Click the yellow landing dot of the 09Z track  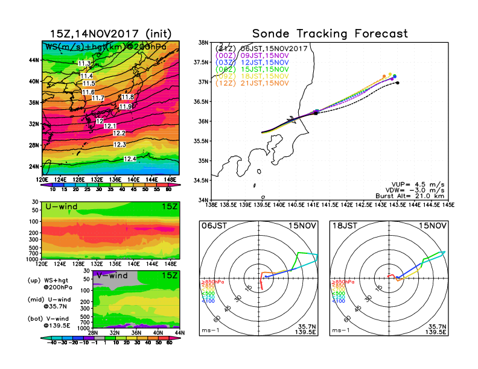coord(390,74)
